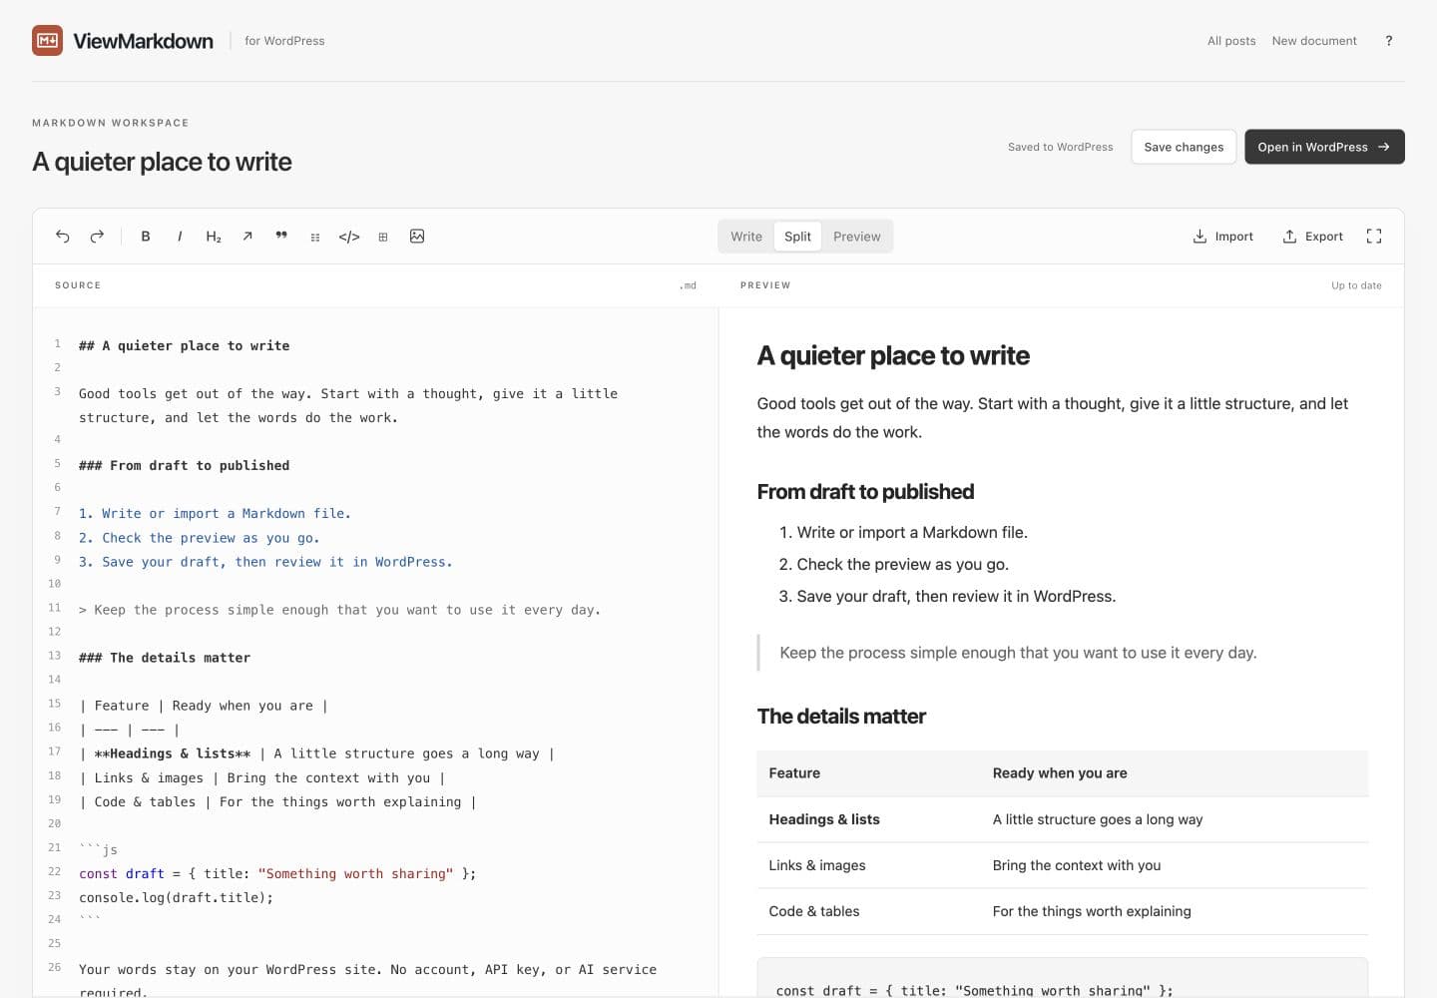Insert a link with the arrow icon
This screenshot has height=998, width=1437.
tap(247, 237)
